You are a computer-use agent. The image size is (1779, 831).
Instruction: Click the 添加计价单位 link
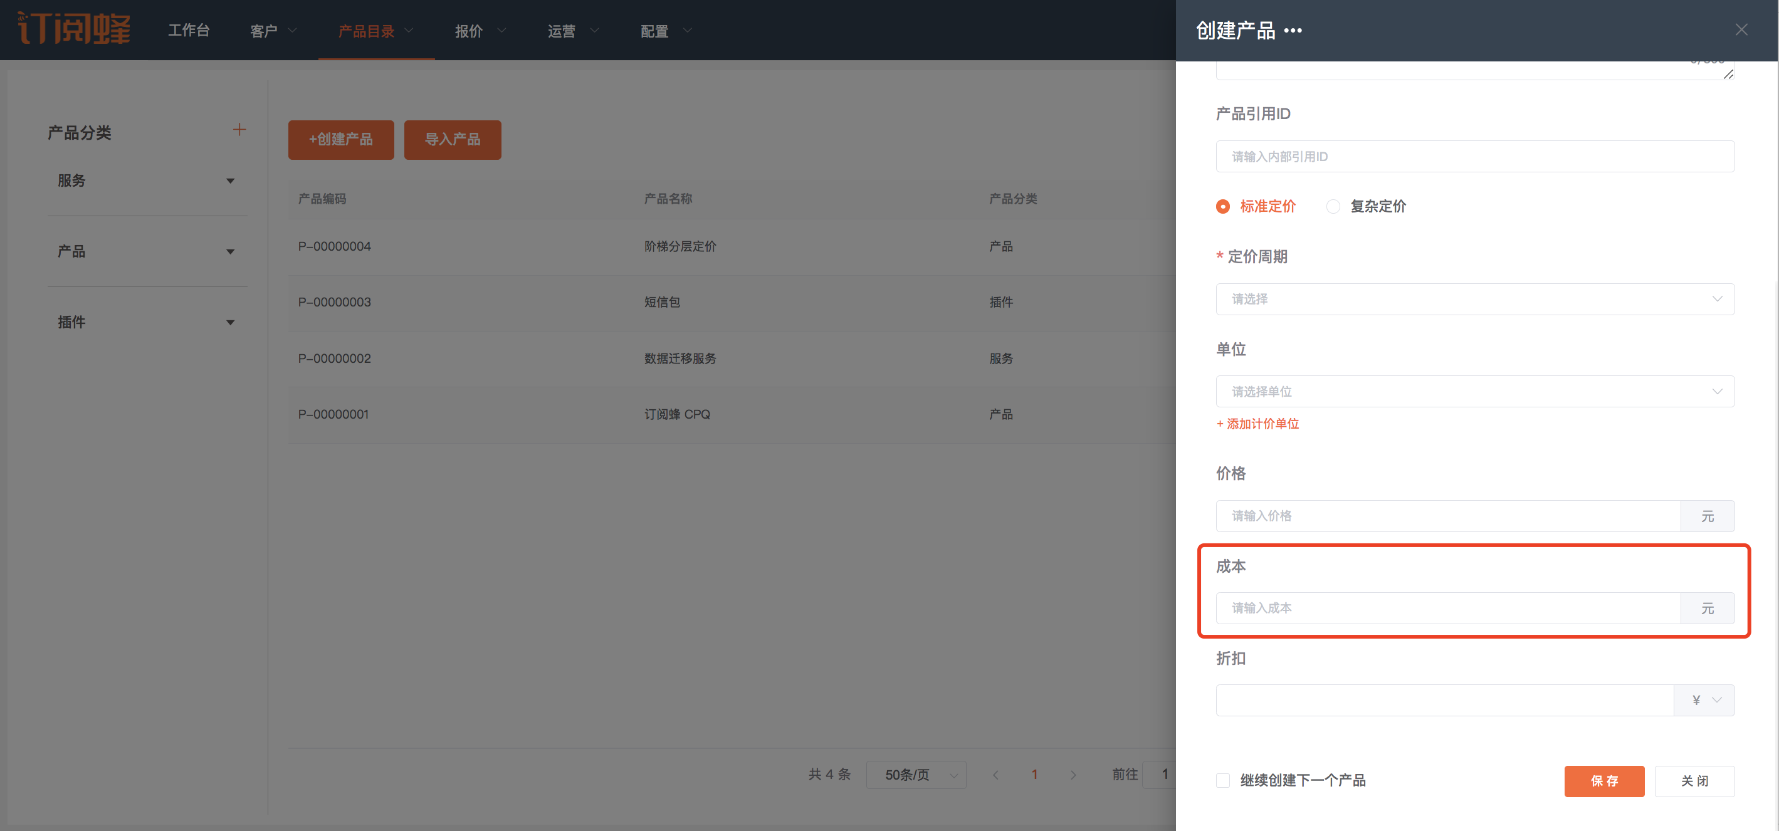pyautogui.click(x=1257, y=424)
